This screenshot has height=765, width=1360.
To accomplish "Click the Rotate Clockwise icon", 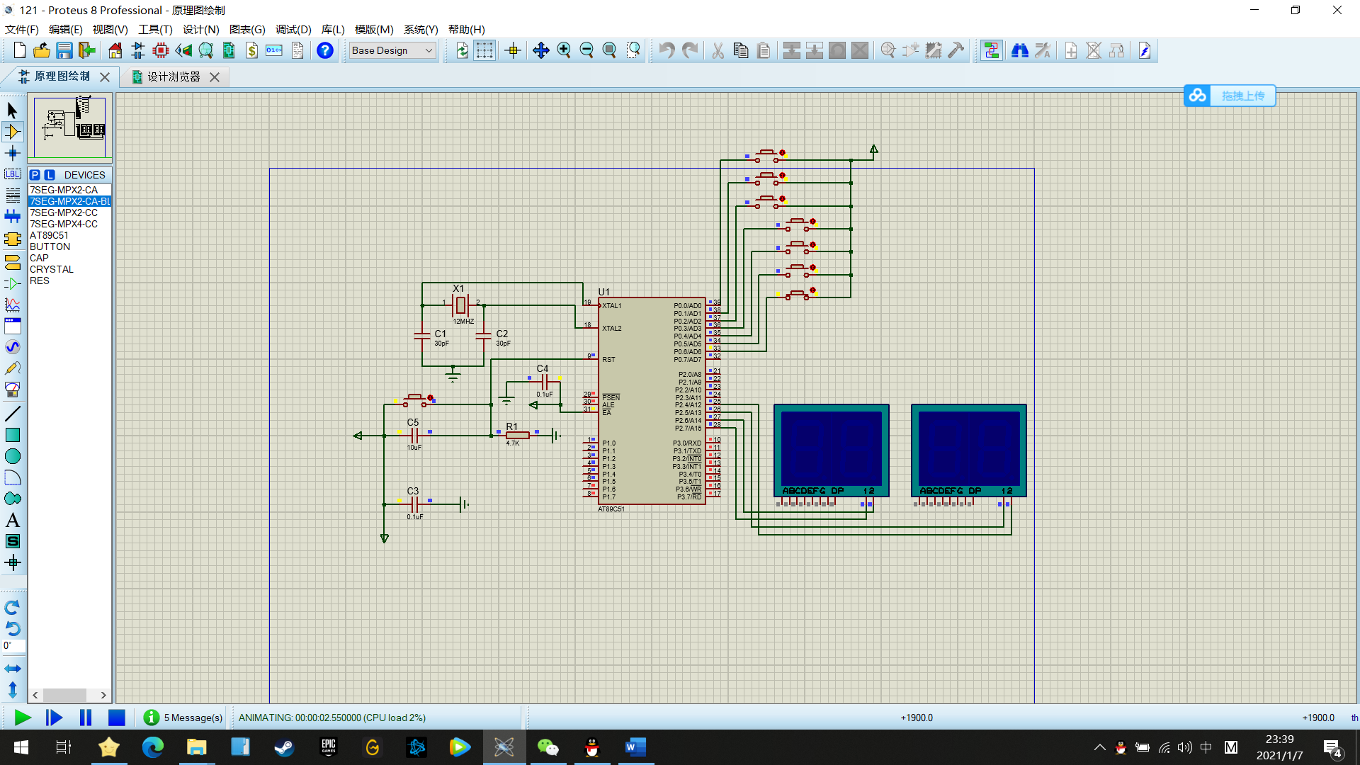I will 12,608.
